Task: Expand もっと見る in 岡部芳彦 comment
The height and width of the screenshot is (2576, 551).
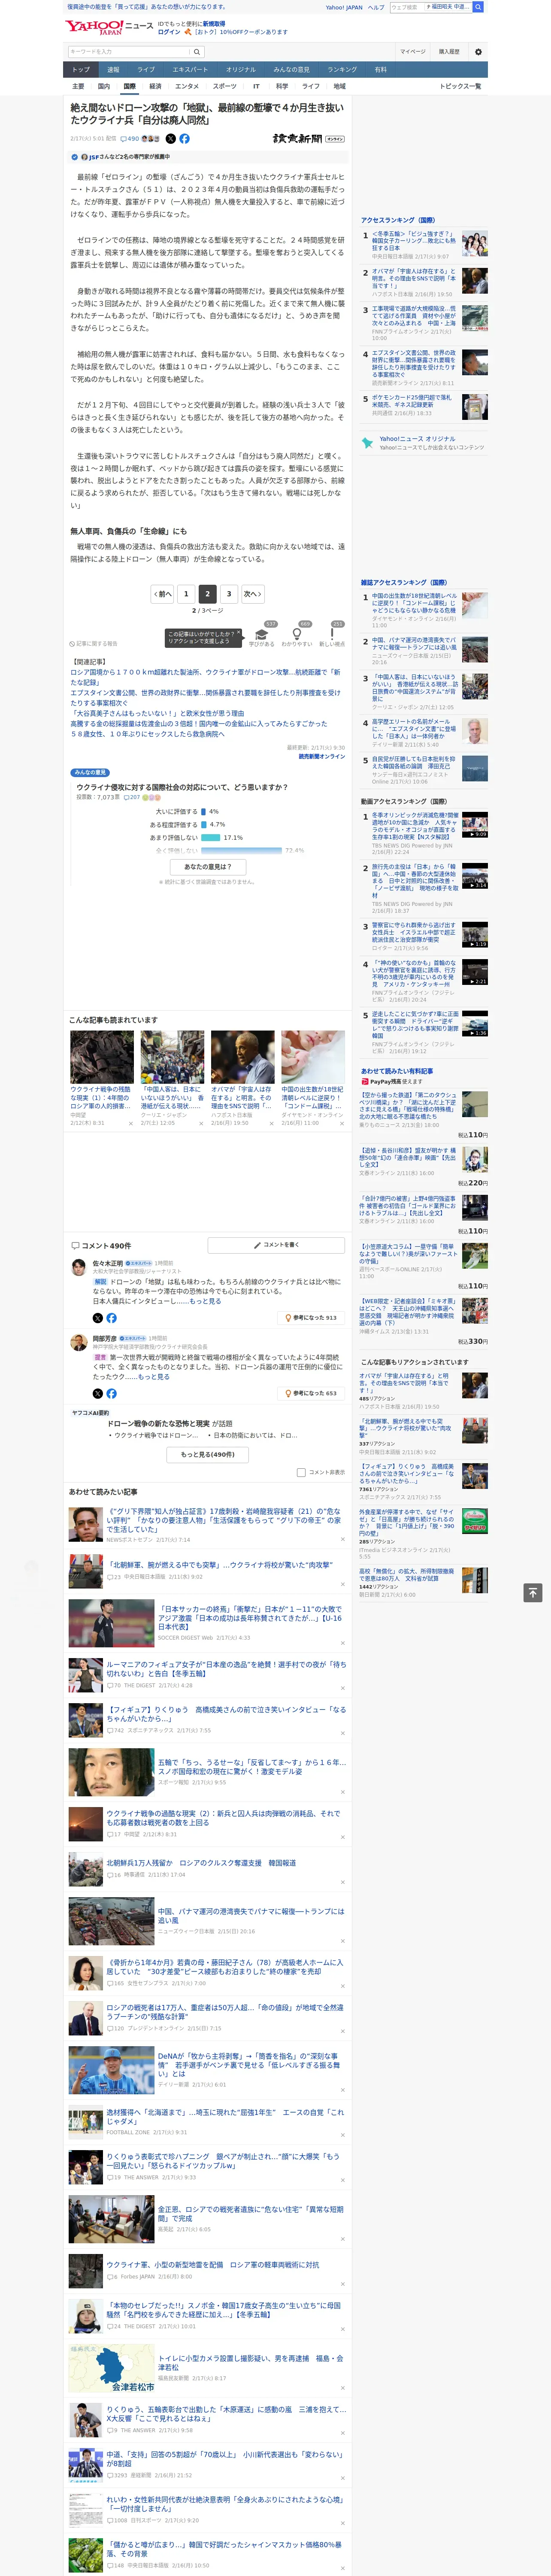Action: pyautogui.click(x=153, y=1376)
